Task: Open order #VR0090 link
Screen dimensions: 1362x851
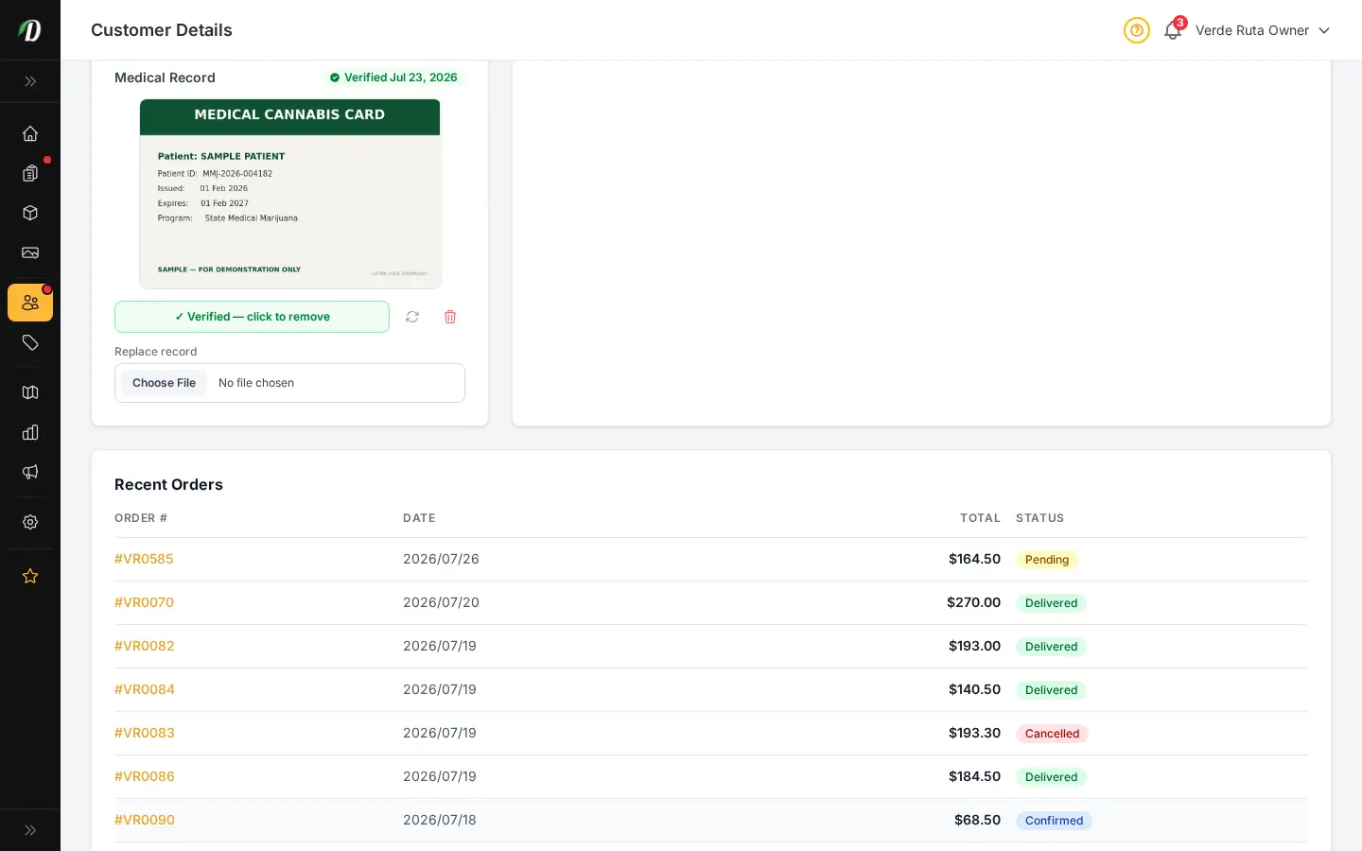Action: coord(145,820)
